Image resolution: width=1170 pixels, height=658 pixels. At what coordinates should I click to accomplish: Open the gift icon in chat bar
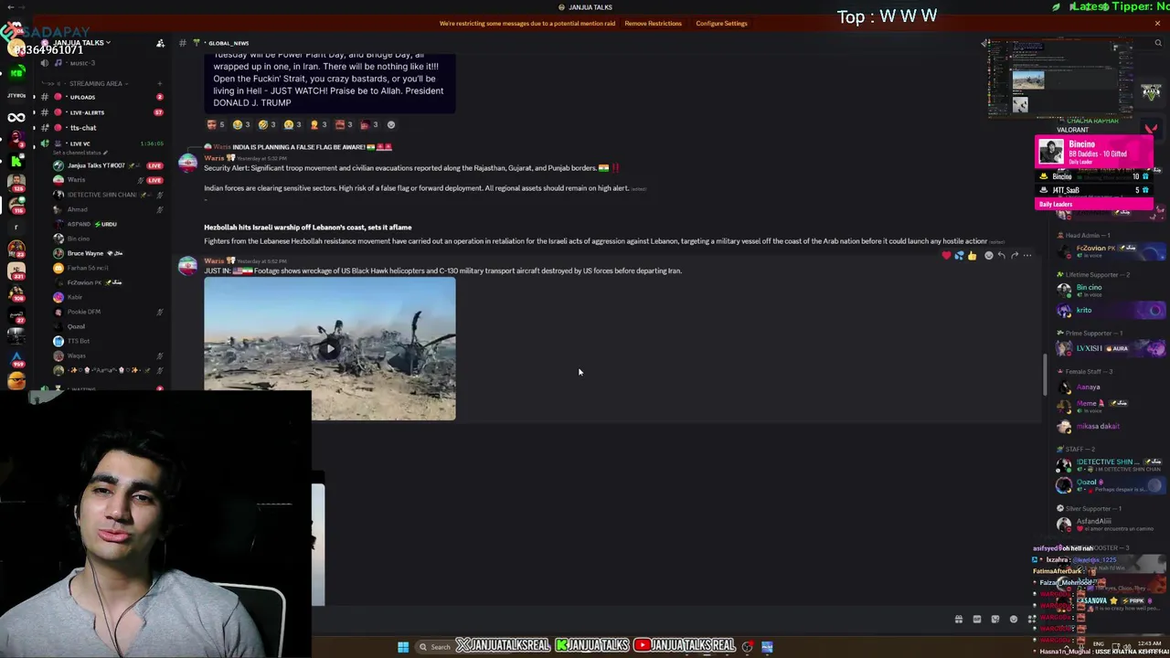coord(959,620)
